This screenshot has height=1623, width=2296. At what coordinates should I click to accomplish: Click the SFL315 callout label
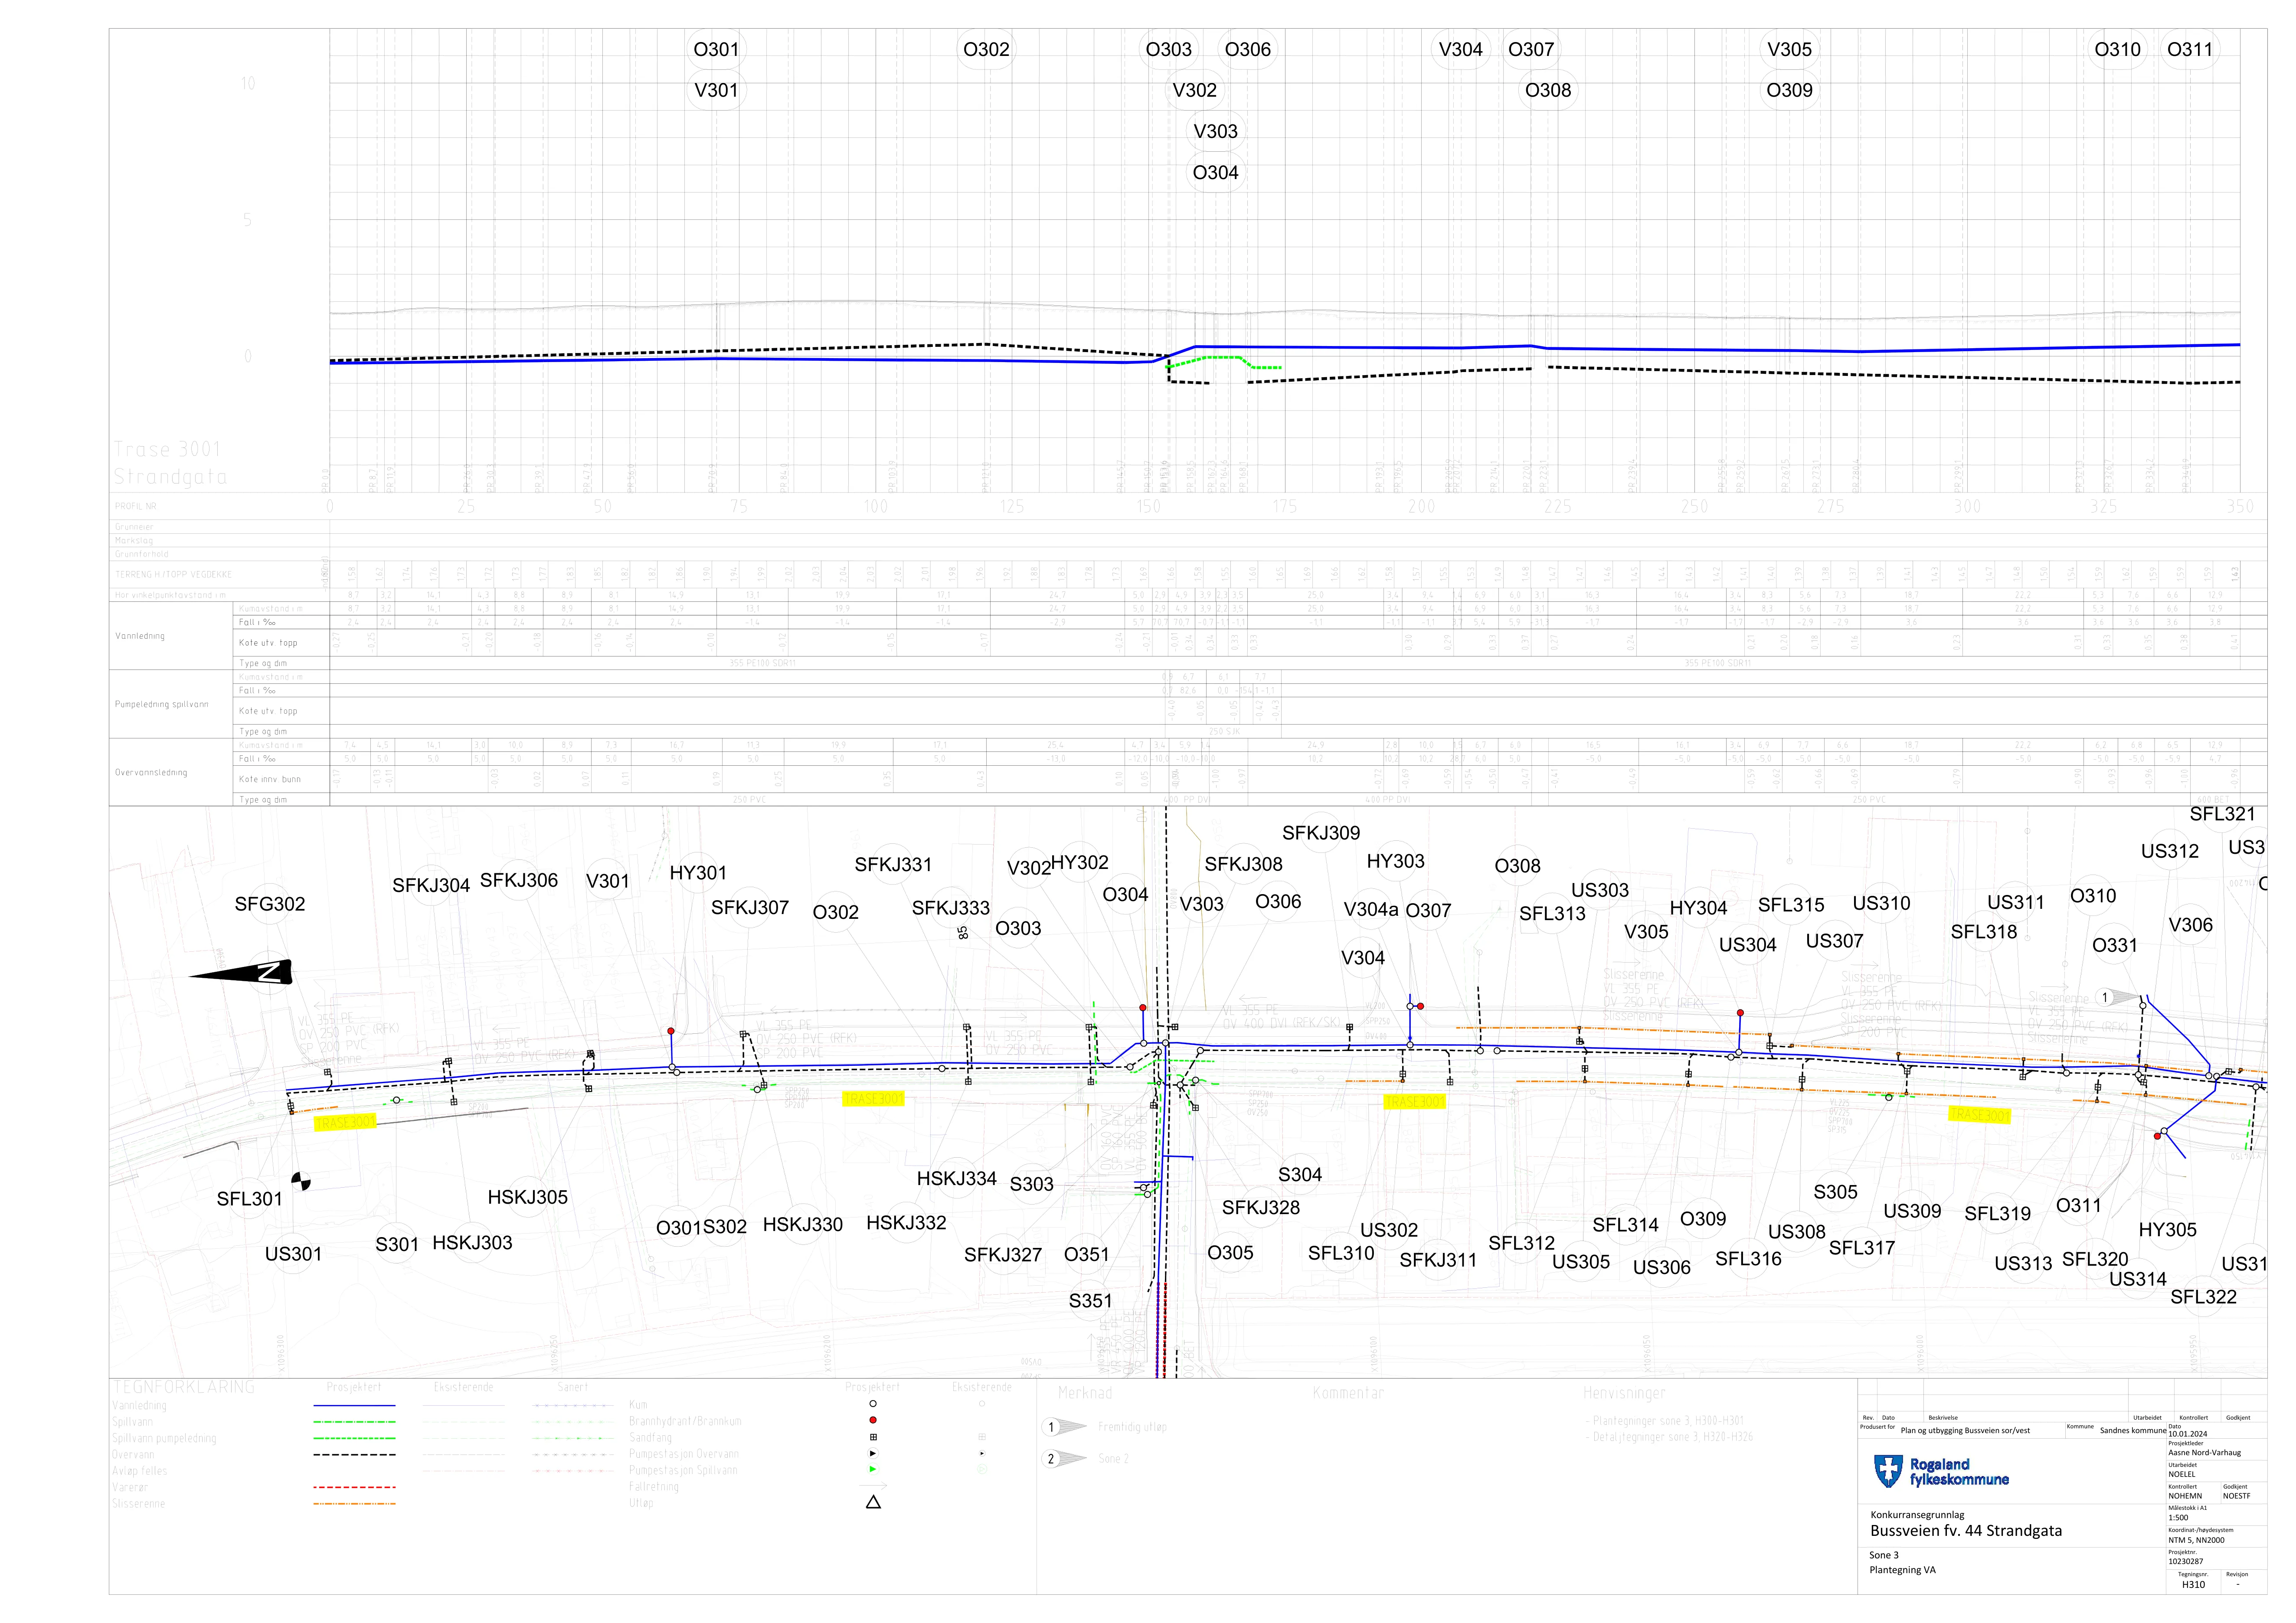click(x=1792, y=905)
